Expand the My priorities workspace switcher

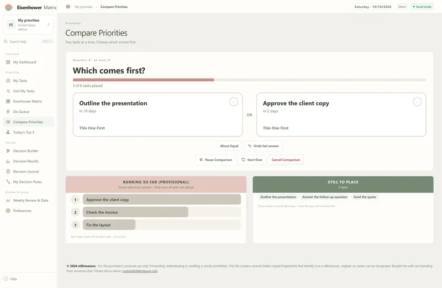pos(29,25)
